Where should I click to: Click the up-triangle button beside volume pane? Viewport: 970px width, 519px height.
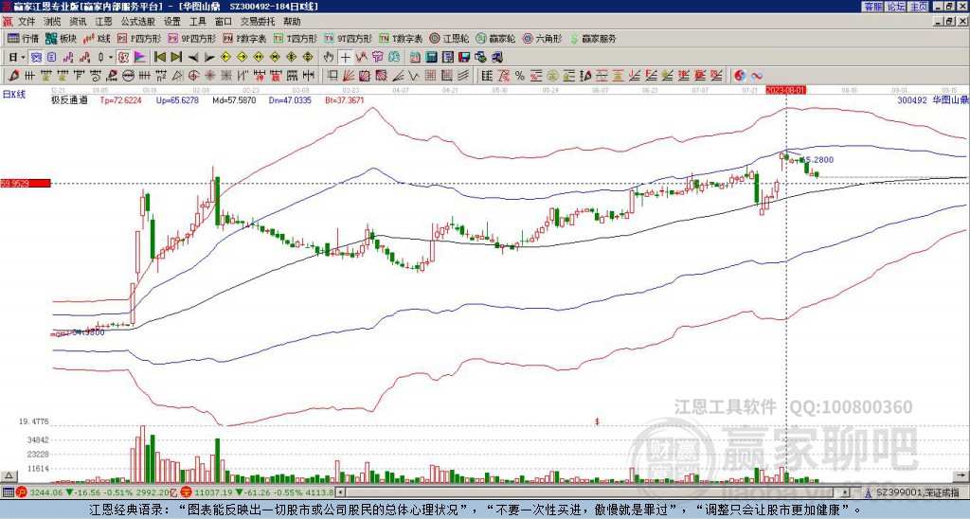[x=9, y=475]
